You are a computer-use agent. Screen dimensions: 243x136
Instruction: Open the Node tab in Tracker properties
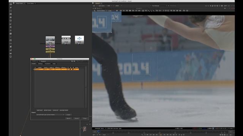(54, 64)
